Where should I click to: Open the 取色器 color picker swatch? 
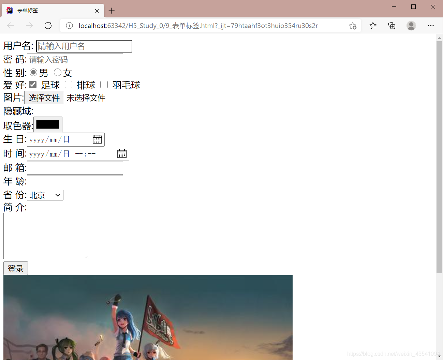point(47,124)
